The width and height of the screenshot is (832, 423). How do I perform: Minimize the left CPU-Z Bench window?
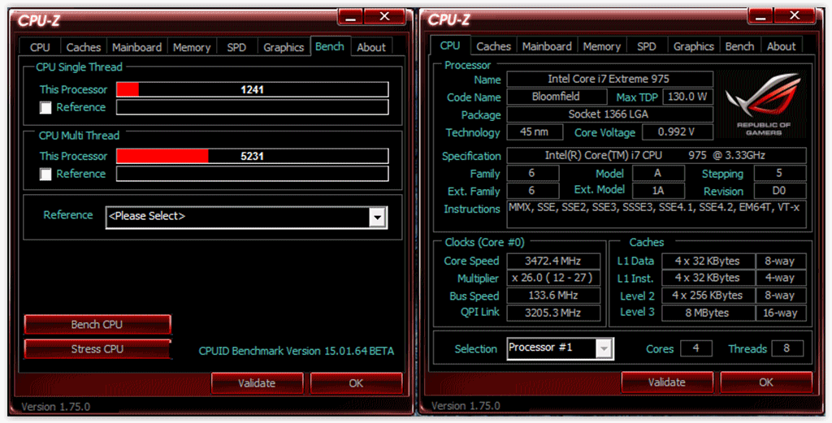[x=350, y=17]
